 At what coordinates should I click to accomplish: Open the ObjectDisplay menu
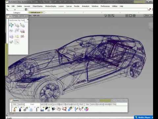(x=38, y=6)
